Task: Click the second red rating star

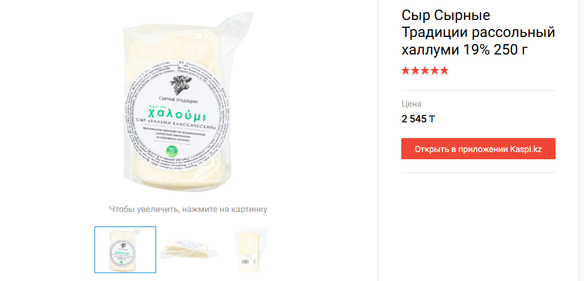Action: [415, 71]
